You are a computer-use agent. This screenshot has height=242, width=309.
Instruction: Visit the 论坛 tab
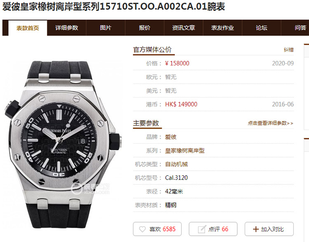262,28
